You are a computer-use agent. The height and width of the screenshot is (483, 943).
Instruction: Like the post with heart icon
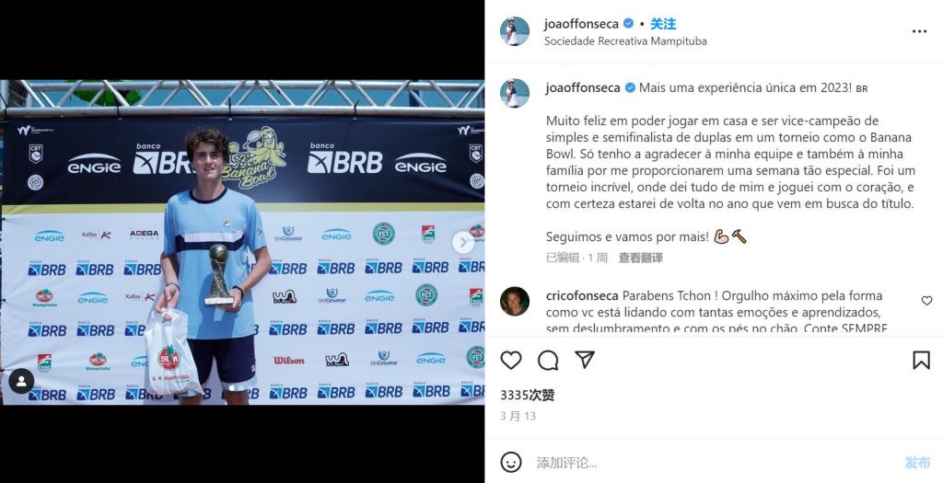[511, 361]
